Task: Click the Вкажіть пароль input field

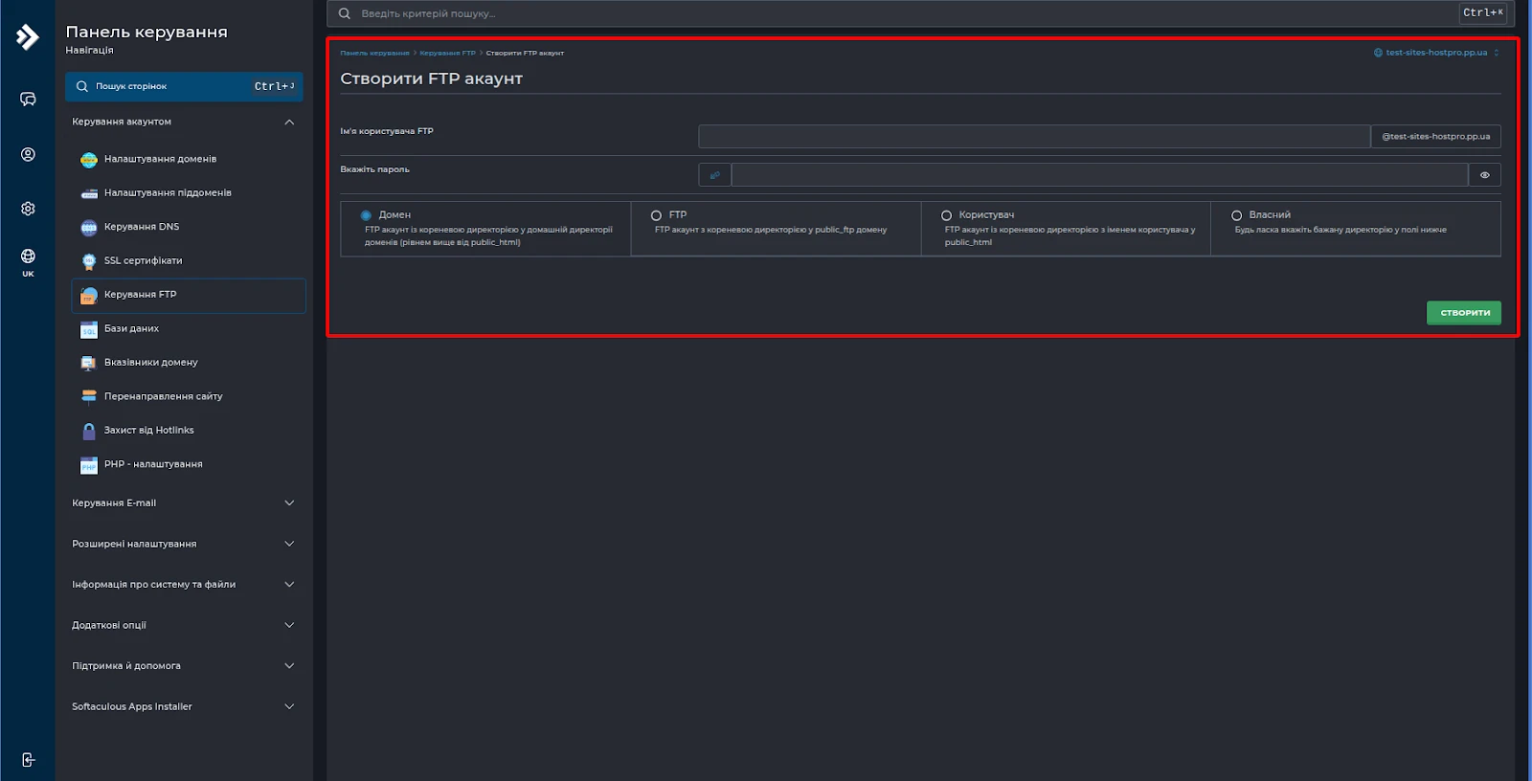Action: [1099, 175]
